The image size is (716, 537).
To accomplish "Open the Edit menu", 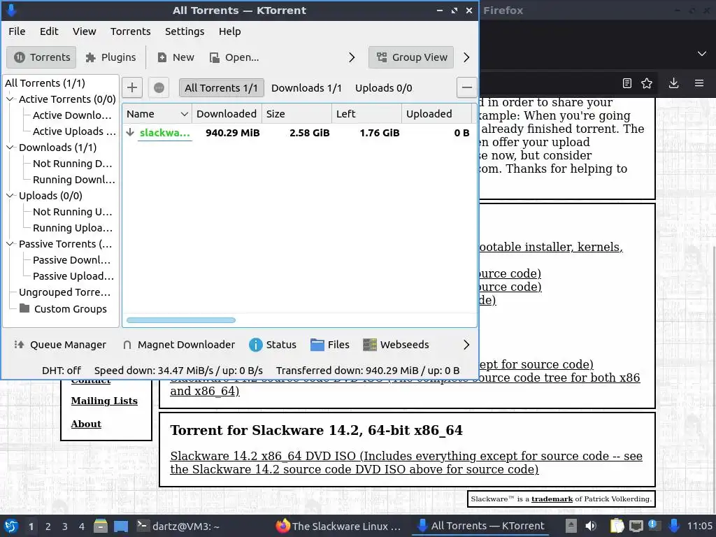I will click(x=49, y=31).
